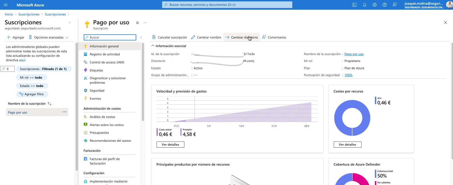Open Control de acceso (IAM) menu item
453x185 pixels.
[x=107, y=62]
